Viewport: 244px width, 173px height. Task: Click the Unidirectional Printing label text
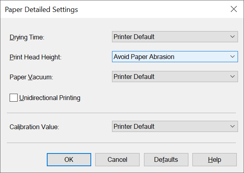point(50,98)
